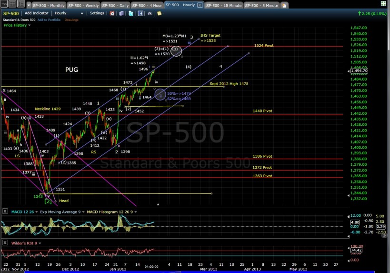
Task: Click the 'PUG' chart label
Action: 71,70
